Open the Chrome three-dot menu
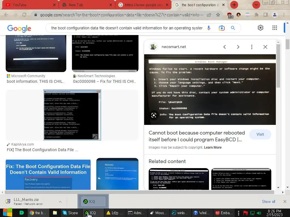This screenshot has width=290, height=217. (x=284, y=15)
